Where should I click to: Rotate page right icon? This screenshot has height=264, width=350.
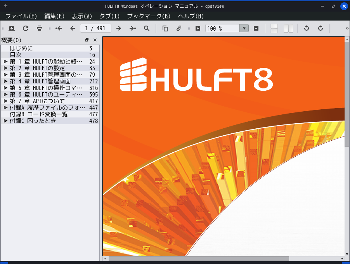(x=320, y=28)
